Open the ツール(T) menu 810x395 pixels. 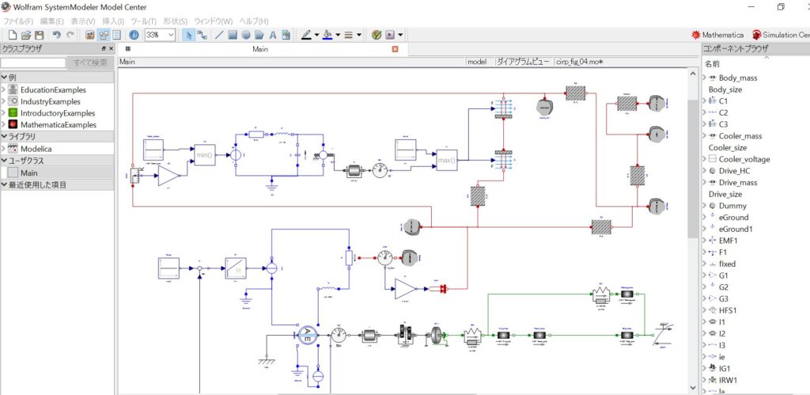tap(143, 21)
